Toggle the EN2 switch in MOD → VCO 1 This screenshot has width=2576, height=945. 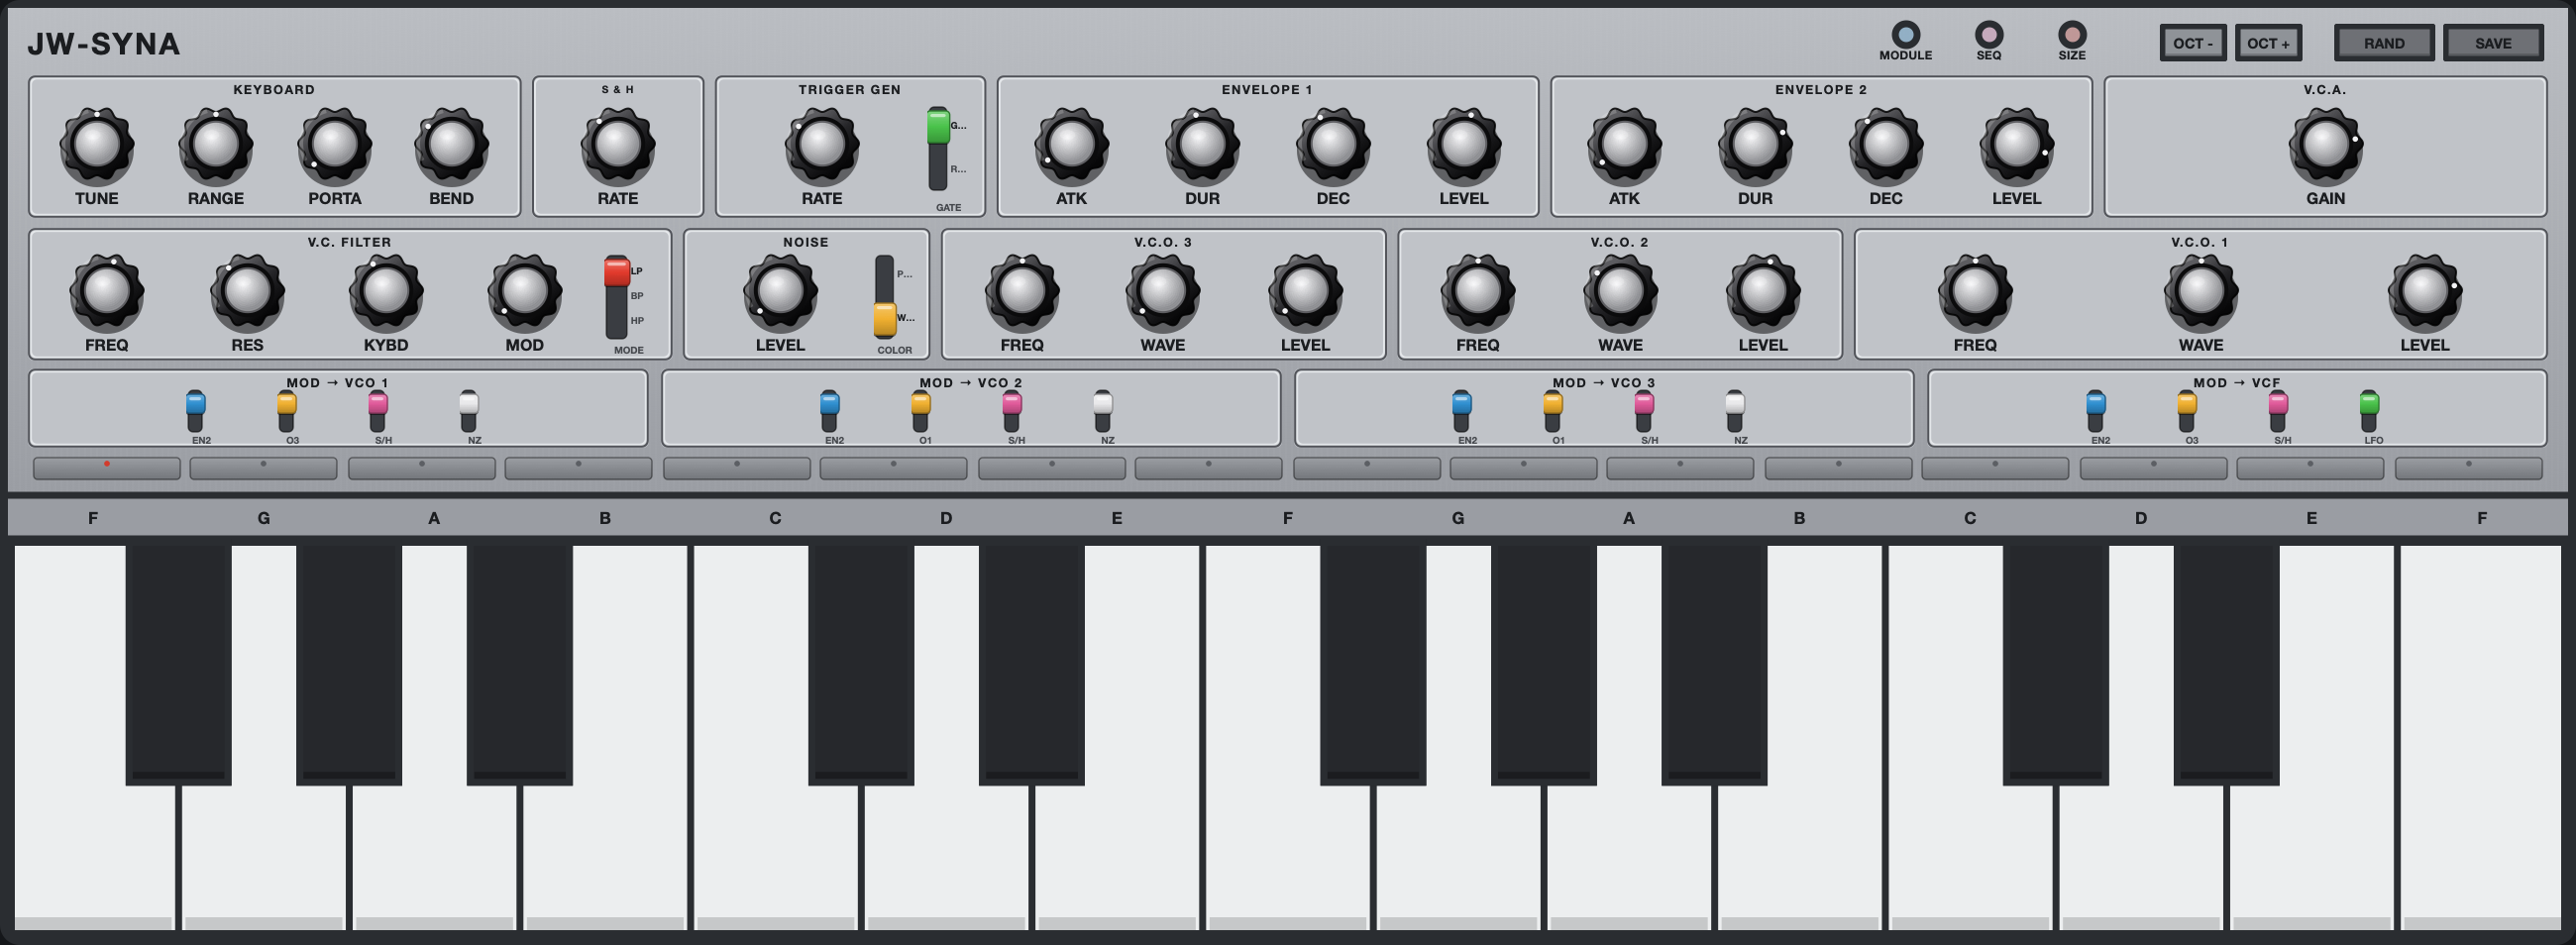coord(195,411)
